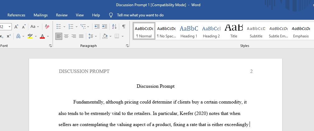The image size is (314, 131).
Task: Apply the Emphasis style
Action: click(x=301, y=31)
